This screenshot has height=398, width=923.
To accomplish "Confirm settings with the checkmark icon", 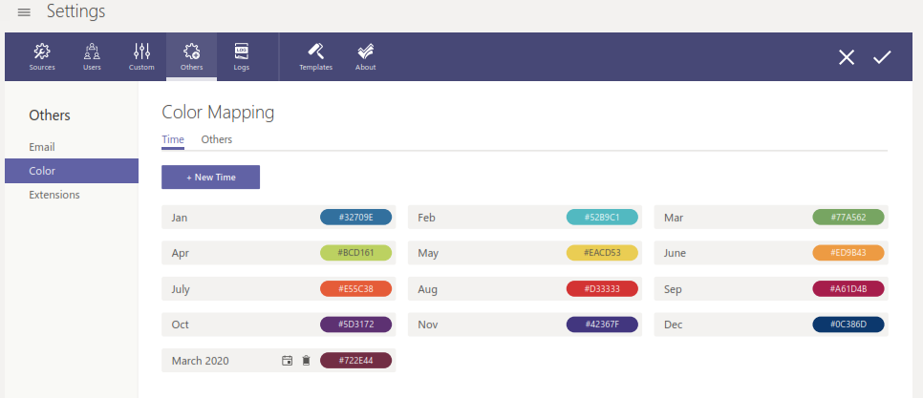I will 881,57.
